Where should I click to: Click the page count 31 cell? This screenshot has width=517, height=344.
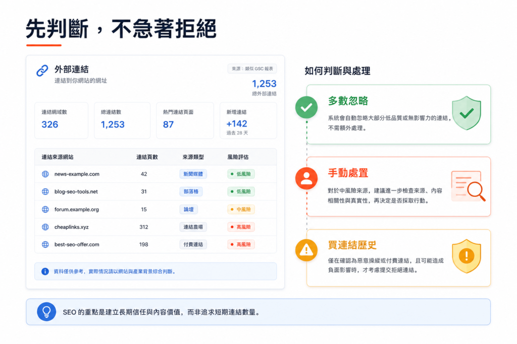144,191
